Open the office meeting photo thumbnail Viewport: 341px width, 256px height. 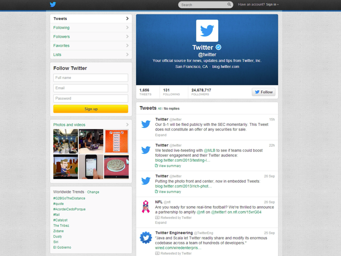tap(65, 141)
